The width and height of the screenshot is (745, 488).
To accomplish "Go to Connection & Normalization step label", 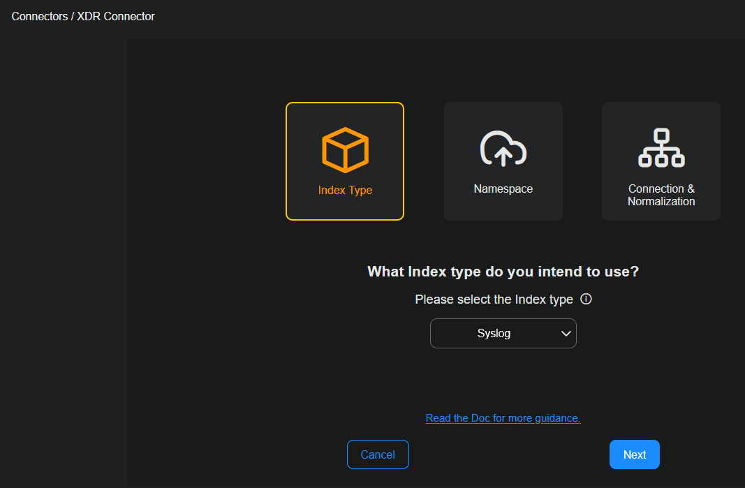I will click(661, 195).
